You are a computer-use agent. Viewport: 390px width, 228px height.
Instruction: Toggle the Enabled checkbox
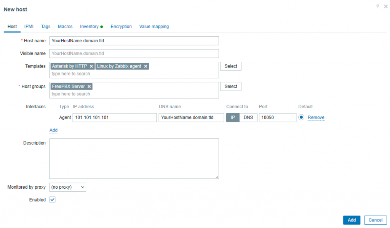(x=53, y=200)
